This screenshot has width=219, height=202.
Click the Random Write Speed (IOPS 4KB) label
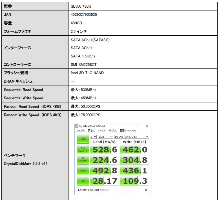click(x=33, y=115)
